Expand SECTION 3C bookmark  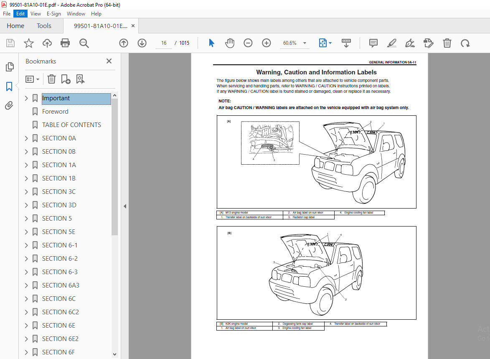click(x=26, y=192)
